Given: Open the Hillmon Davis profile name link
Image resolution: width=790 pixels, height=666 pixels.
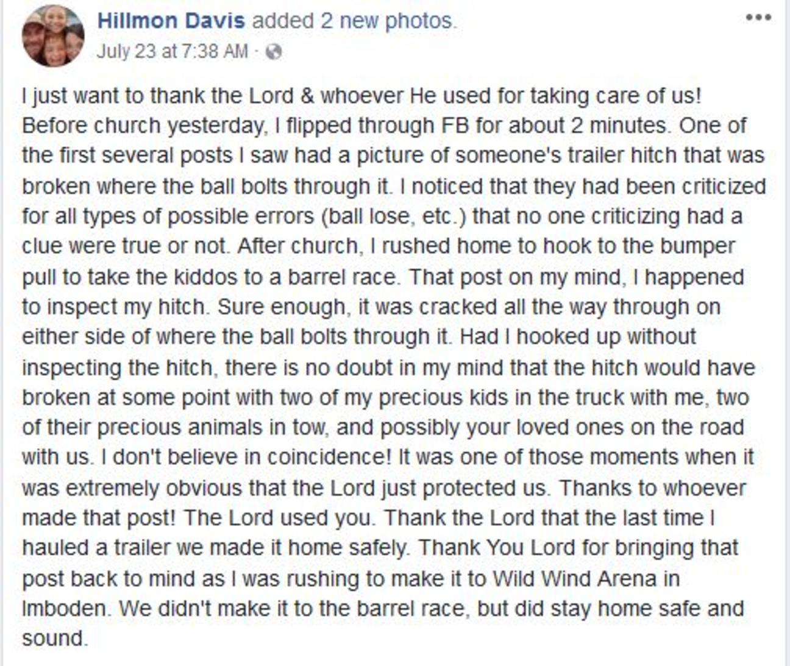Looking at the screenshot, I should (x=171, y=21).
